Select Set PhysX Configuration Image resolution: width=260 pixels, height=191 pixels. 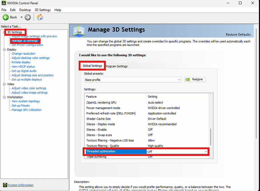[27, 45]
